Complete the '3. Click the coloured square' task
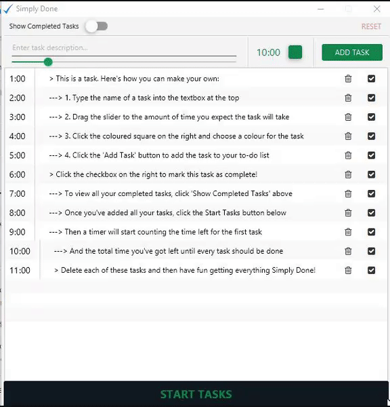The width and height of the screenshot is (390, 407). coord(371,136)
